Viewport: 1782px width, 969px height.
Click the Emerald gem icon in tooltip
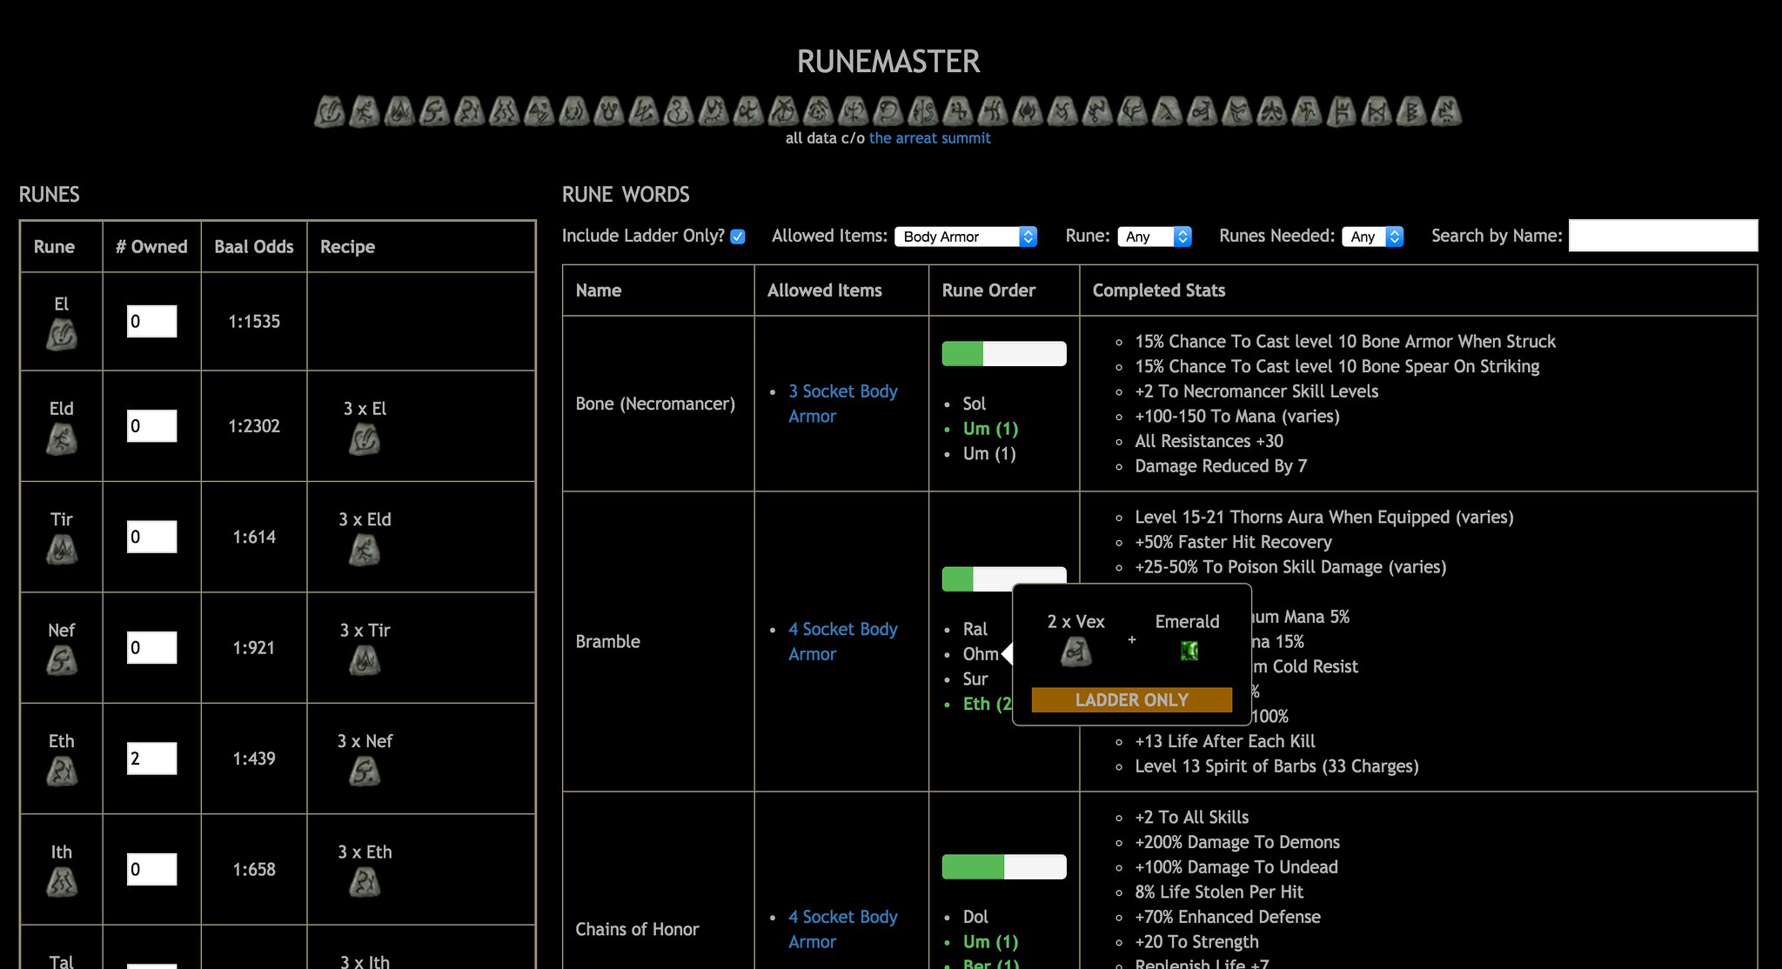coord(1189,651)
